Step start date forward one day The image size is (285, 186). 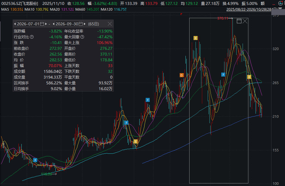pos(46,24)
